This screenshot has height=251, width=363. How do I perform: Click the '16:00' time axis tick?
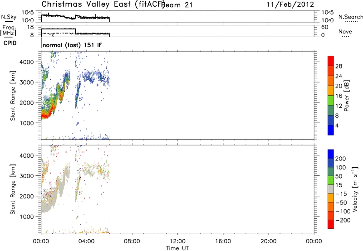(223, 241)
